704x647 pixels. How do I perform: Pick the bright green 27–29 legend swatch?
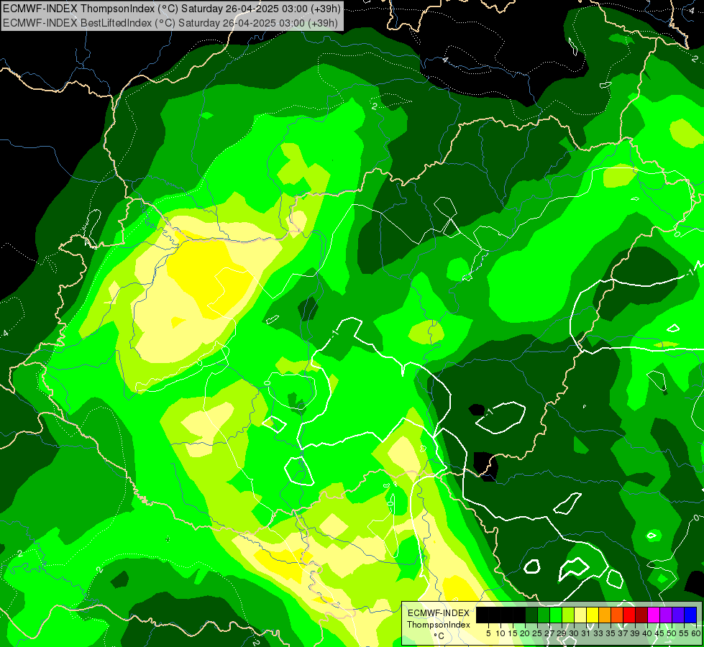[x=556, y=615]
